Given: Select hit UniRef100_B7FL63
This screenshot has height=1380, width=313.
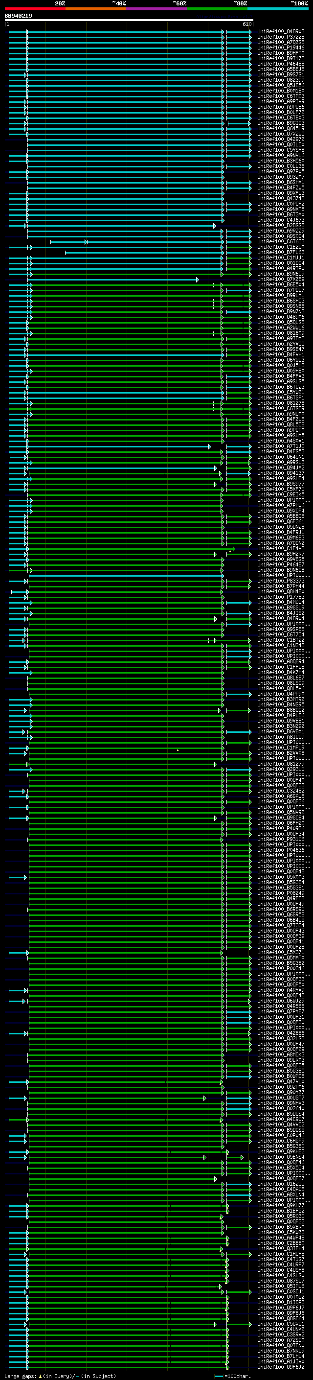Looking at the screenshot, I should [281, 252].
